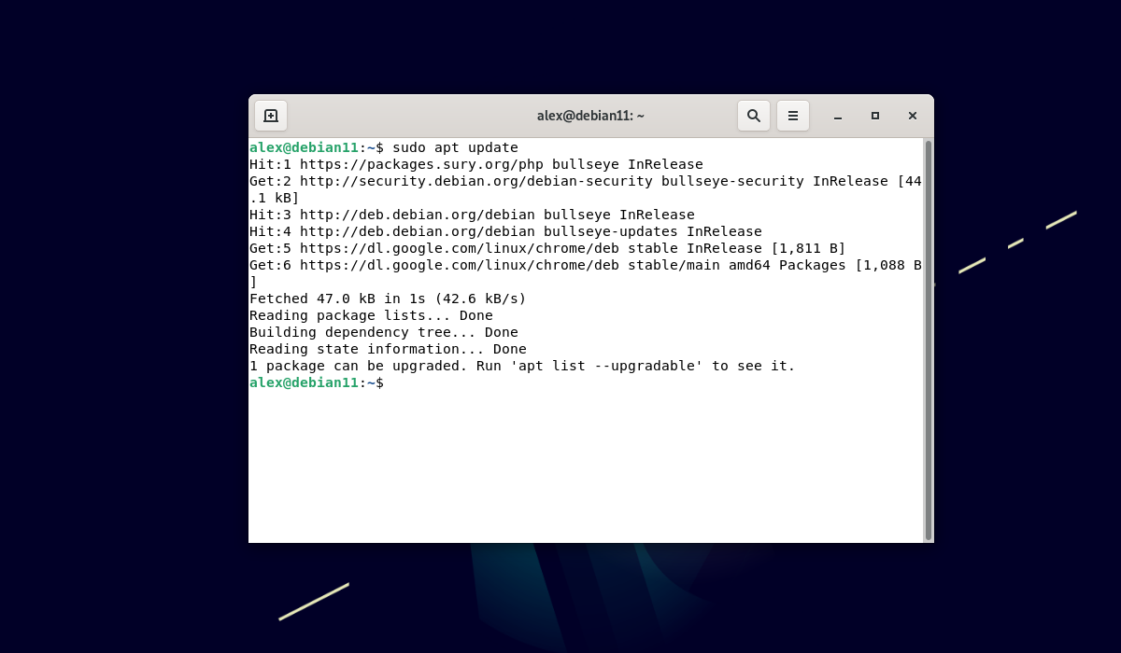Click the Get:6 amd64 Packages line
The image size is (1121, 653).
click(x=586, y=273)
